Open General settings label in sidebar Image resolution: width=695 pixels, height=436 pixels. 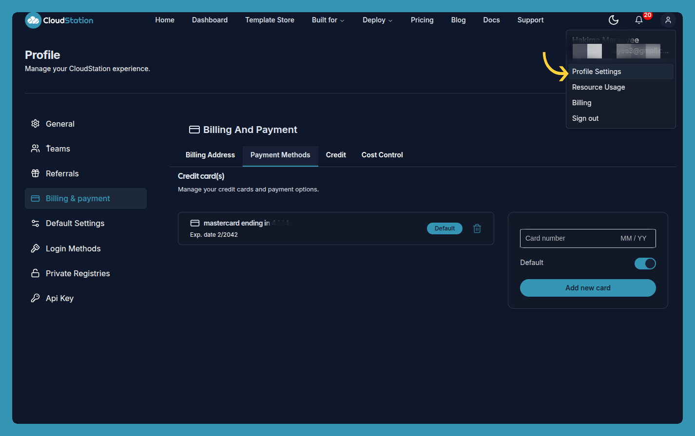(x=60, y=124)
